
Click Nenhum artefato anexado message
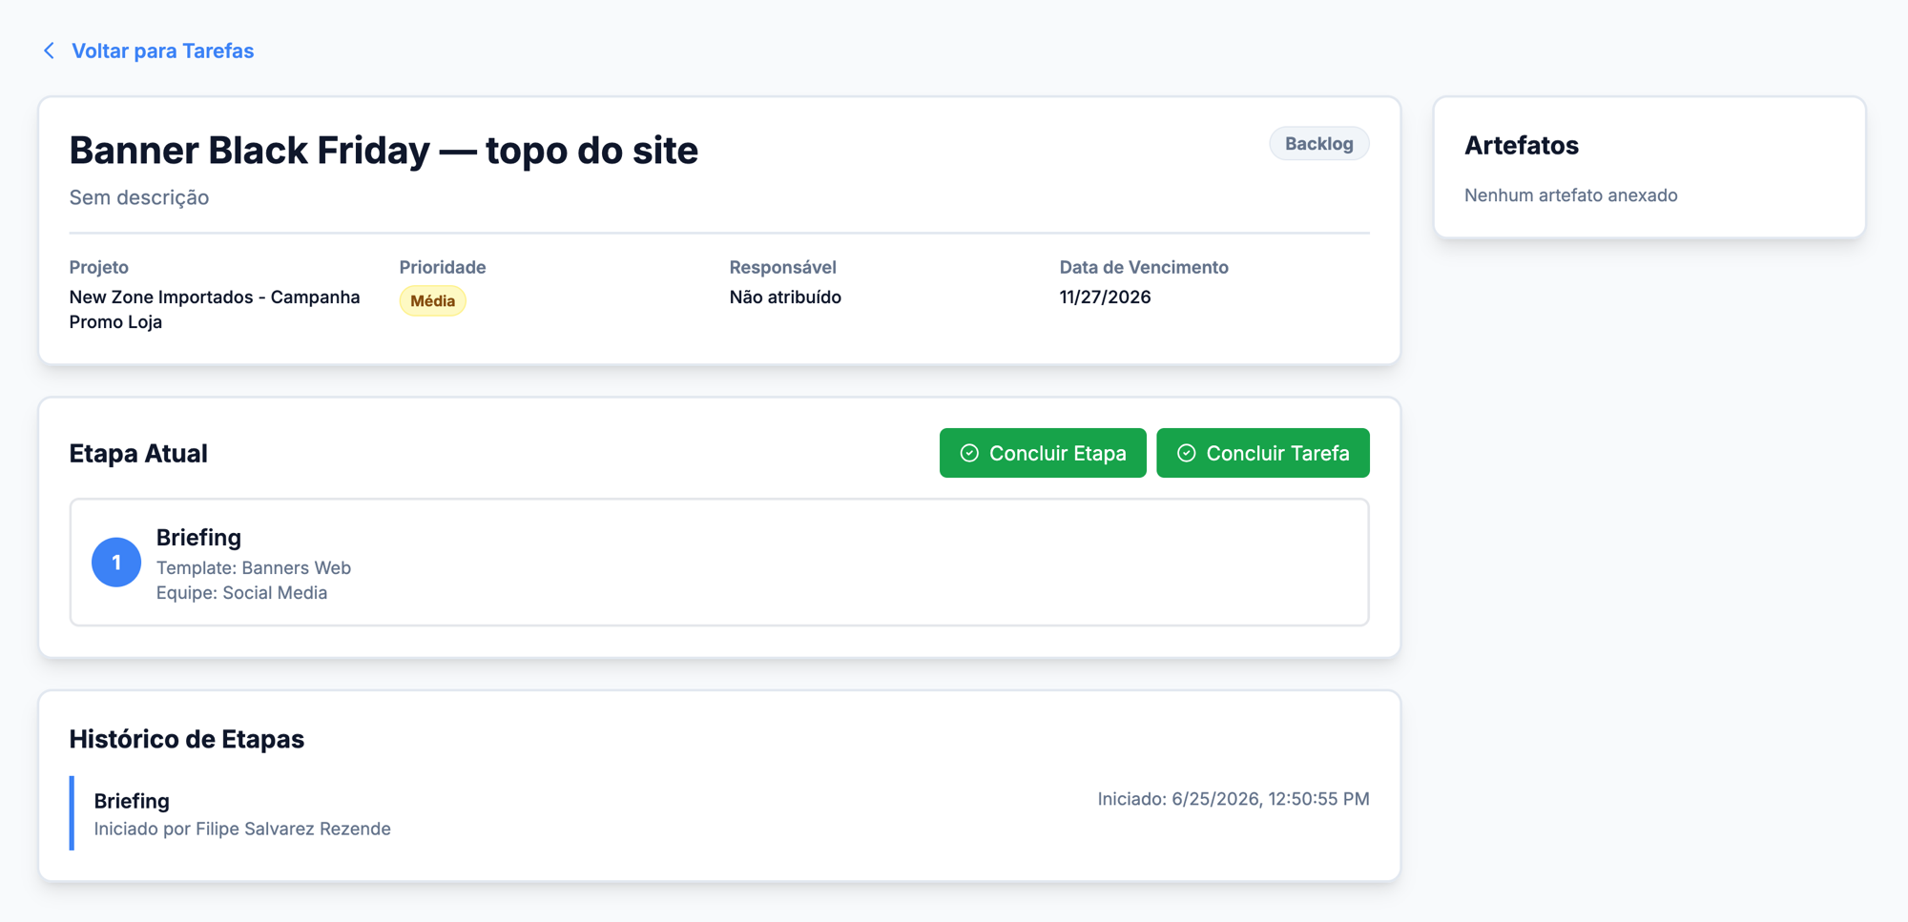tap(1571, 195)
